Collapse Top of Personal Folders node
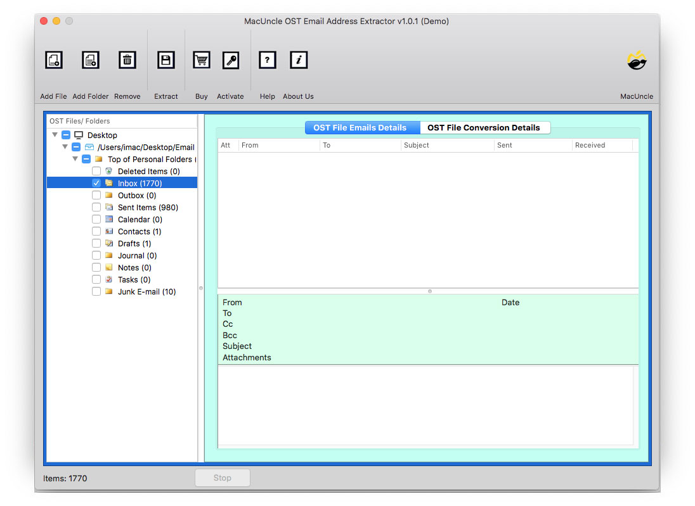This screenshot has width=695, height=506. (x=75, y=158)
